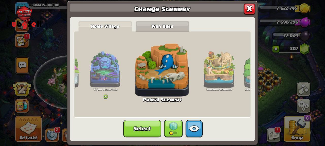The image size is (325, 146).
Task: Open the shield icon with badge 2
Action: [52, 135]
